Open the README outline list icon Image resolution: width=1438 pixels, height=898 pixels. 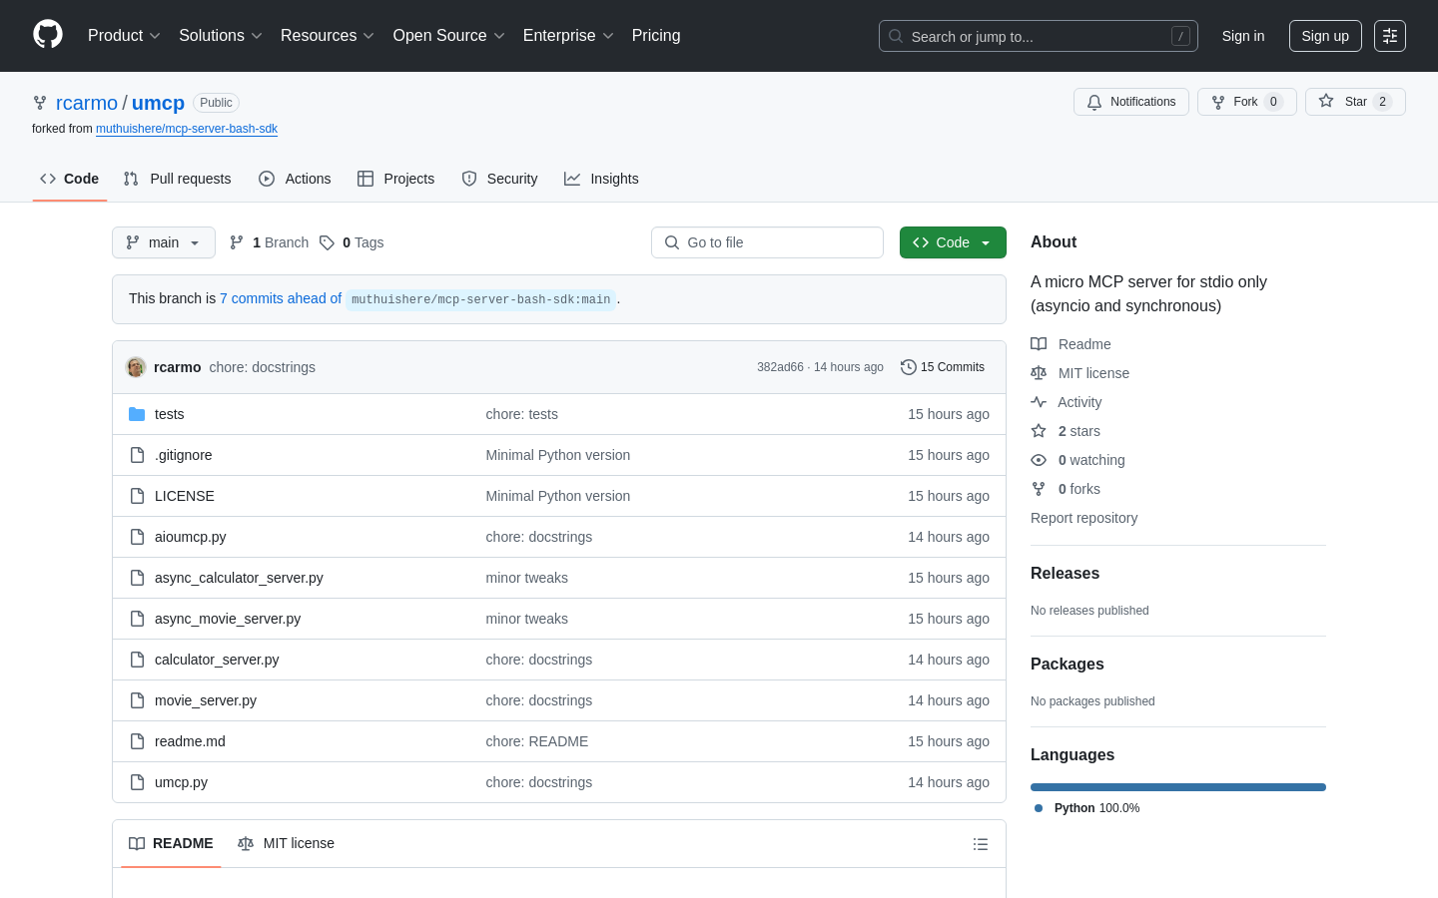coord(981,844)
